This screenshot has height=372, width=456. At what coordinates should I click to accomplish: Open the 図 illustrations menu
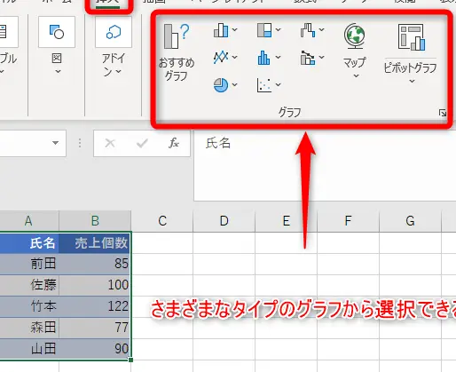(x=57, y=46)
